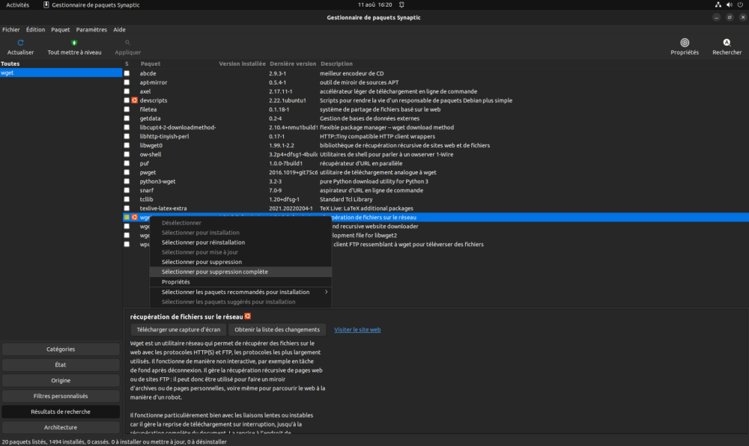749x446 pixels.
Task: Open the Visiter le site web link
Action: tap(357, 329)
